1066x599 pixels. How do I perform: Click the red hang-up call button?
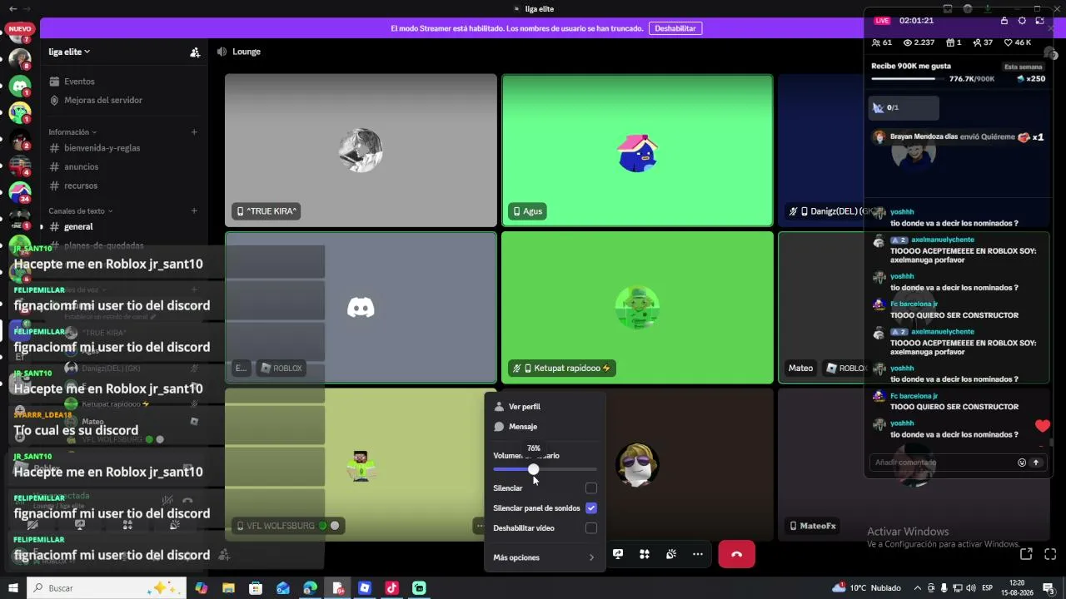pyautogui.click(x=736, y=554)
